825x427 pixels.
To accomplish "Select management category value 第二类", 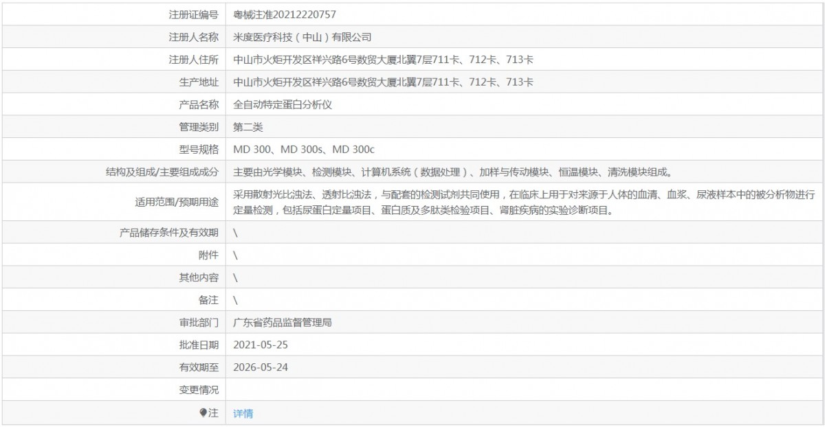I will 248,127.
